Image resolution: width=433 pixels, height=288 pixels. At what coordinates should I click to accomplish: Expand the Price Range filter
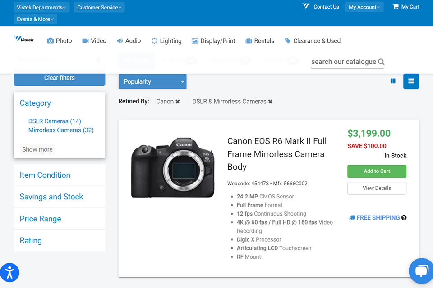[x=60, y=219]
